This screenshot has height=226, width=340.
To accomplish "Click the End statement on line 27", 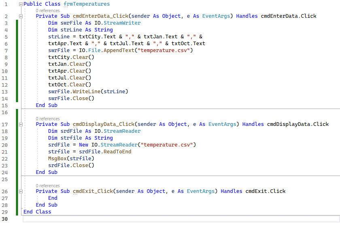I will (x=53, y=198).
